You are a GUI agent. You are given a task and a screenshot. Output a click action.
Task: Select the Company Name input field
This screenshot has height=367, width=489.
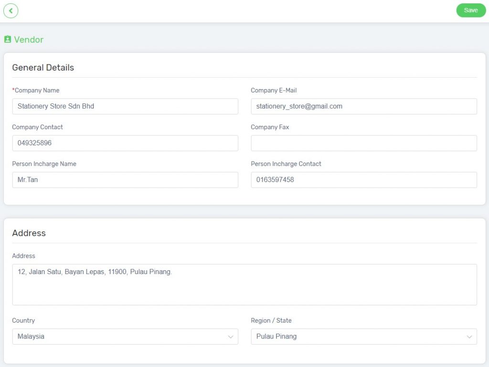point(125,106)
